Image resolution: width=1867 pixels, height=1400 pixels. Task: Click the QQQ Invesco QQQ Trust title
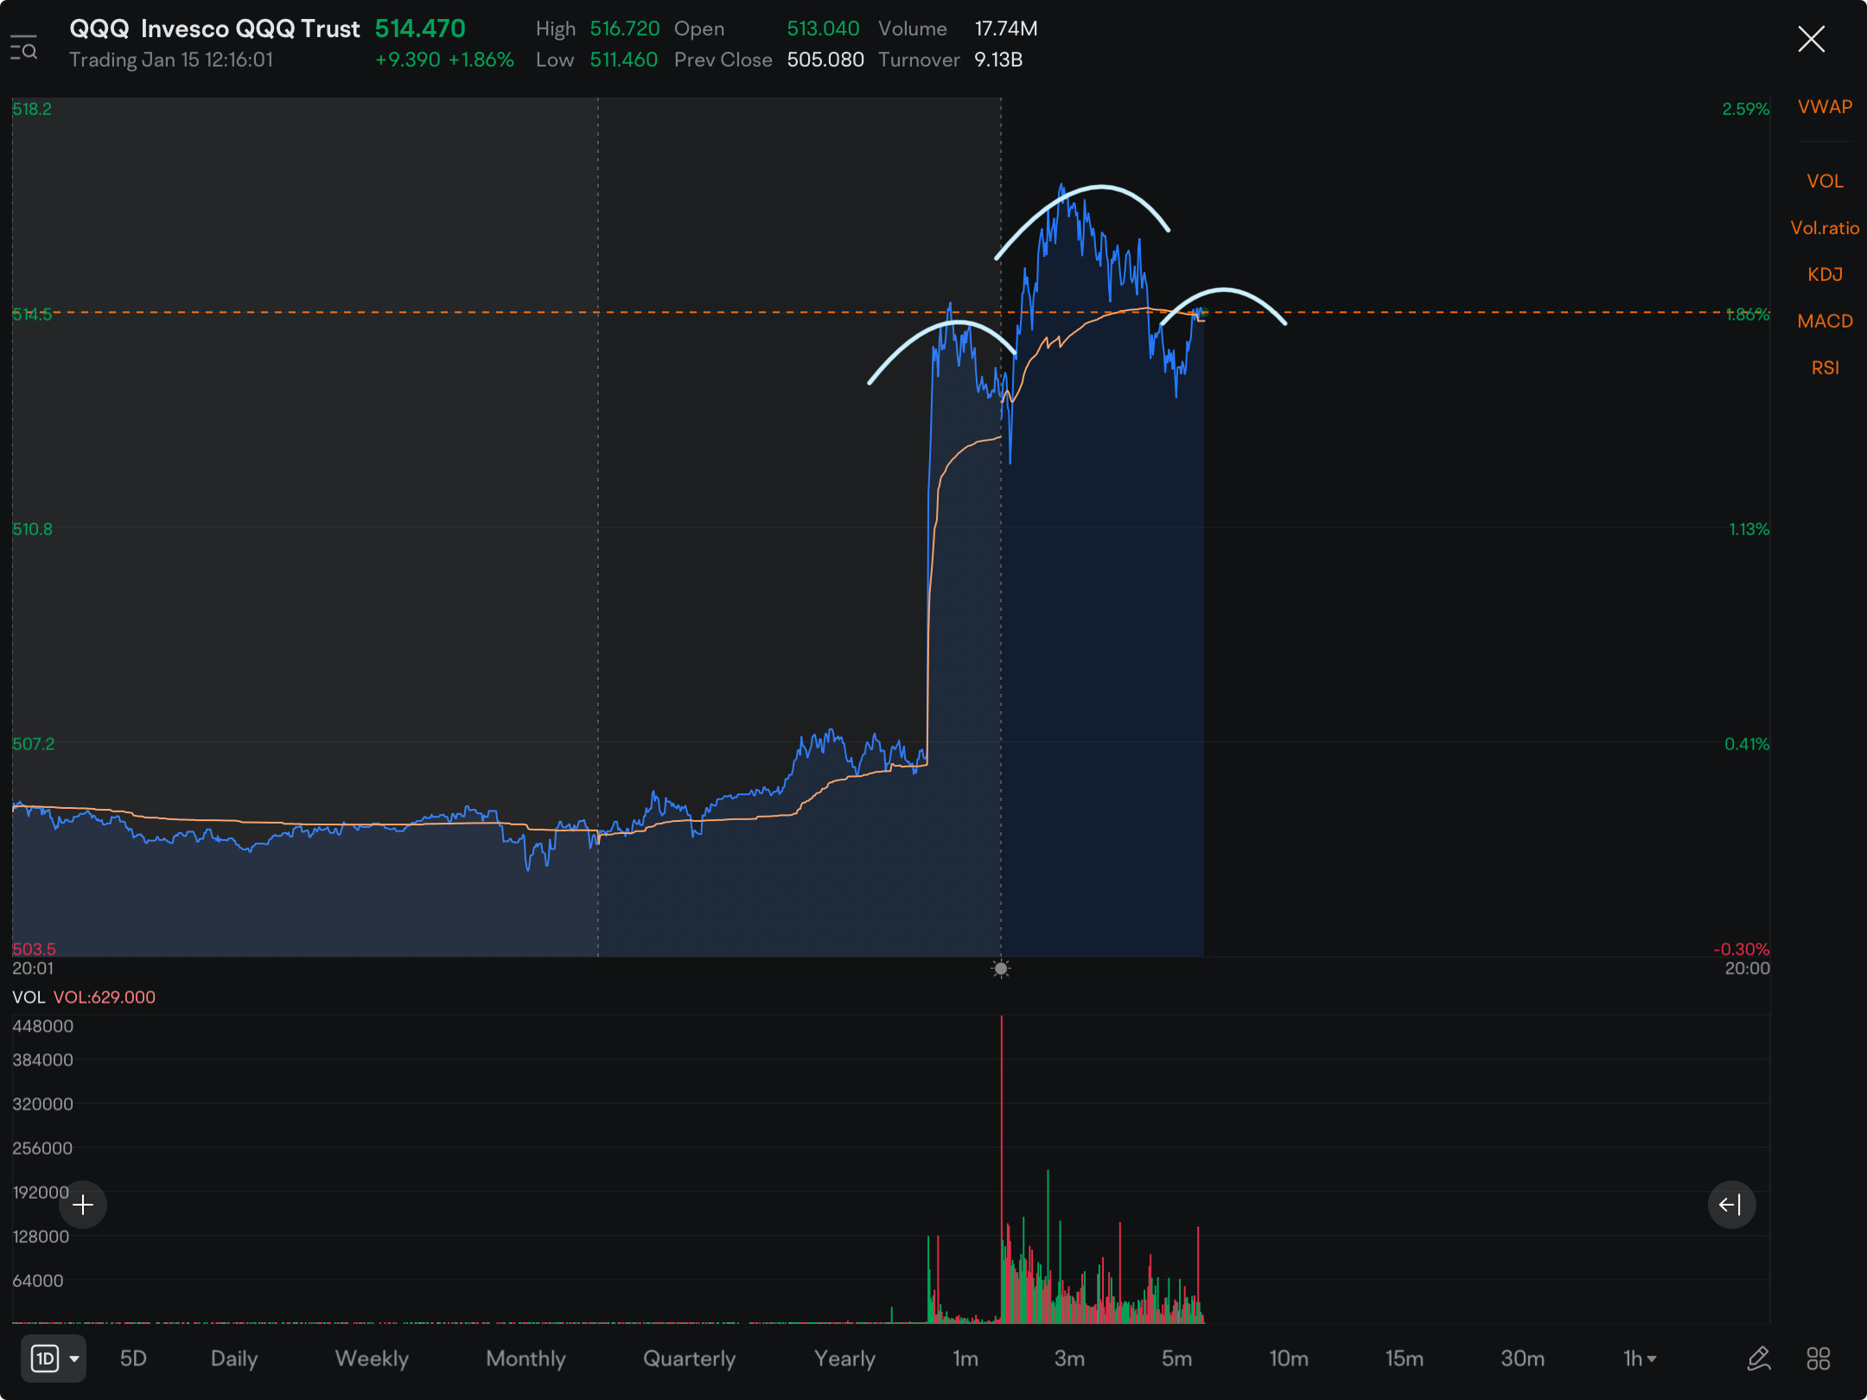[214, 29]
